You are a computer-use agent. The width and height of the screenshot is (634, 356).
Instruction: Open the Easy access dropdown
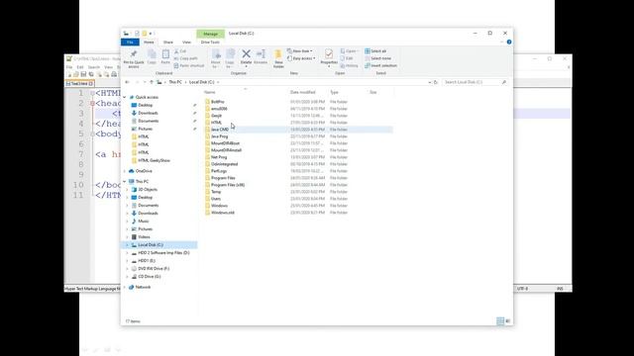pos(301,58)
